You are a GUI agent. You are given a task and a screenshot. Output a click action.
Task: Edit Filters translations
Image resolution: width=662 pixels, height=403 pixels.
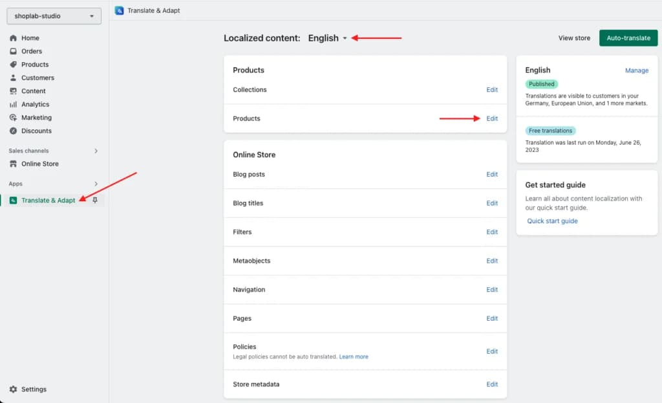point(492,232)
